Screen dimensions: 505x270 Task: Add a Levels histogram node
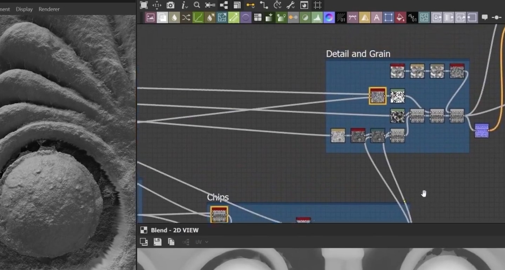[x=317, y=18]
